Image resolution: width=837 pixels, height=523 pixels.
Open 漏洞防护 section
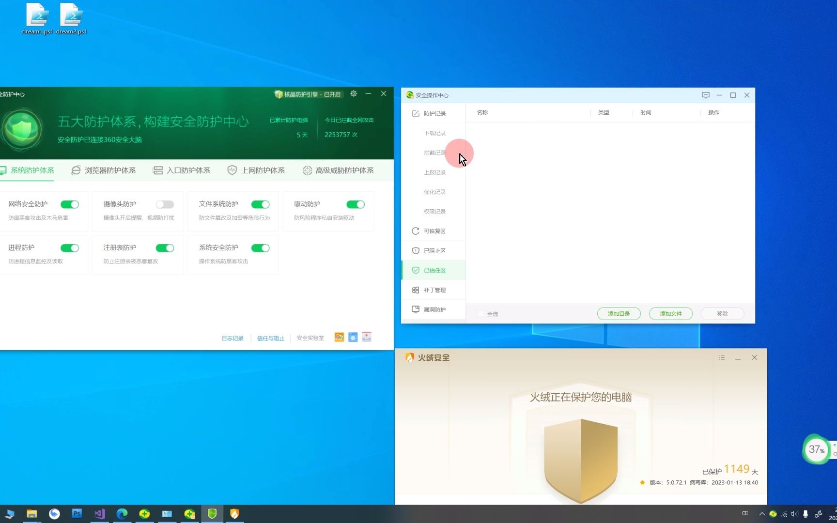[x=434, y=309]
